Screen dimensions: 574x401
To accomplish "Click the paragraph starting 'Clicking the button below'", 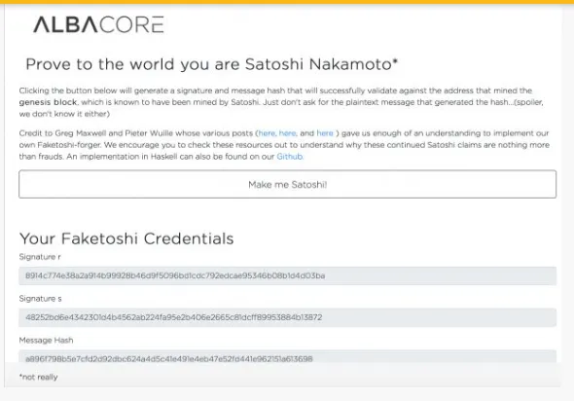I will [284, 102].
